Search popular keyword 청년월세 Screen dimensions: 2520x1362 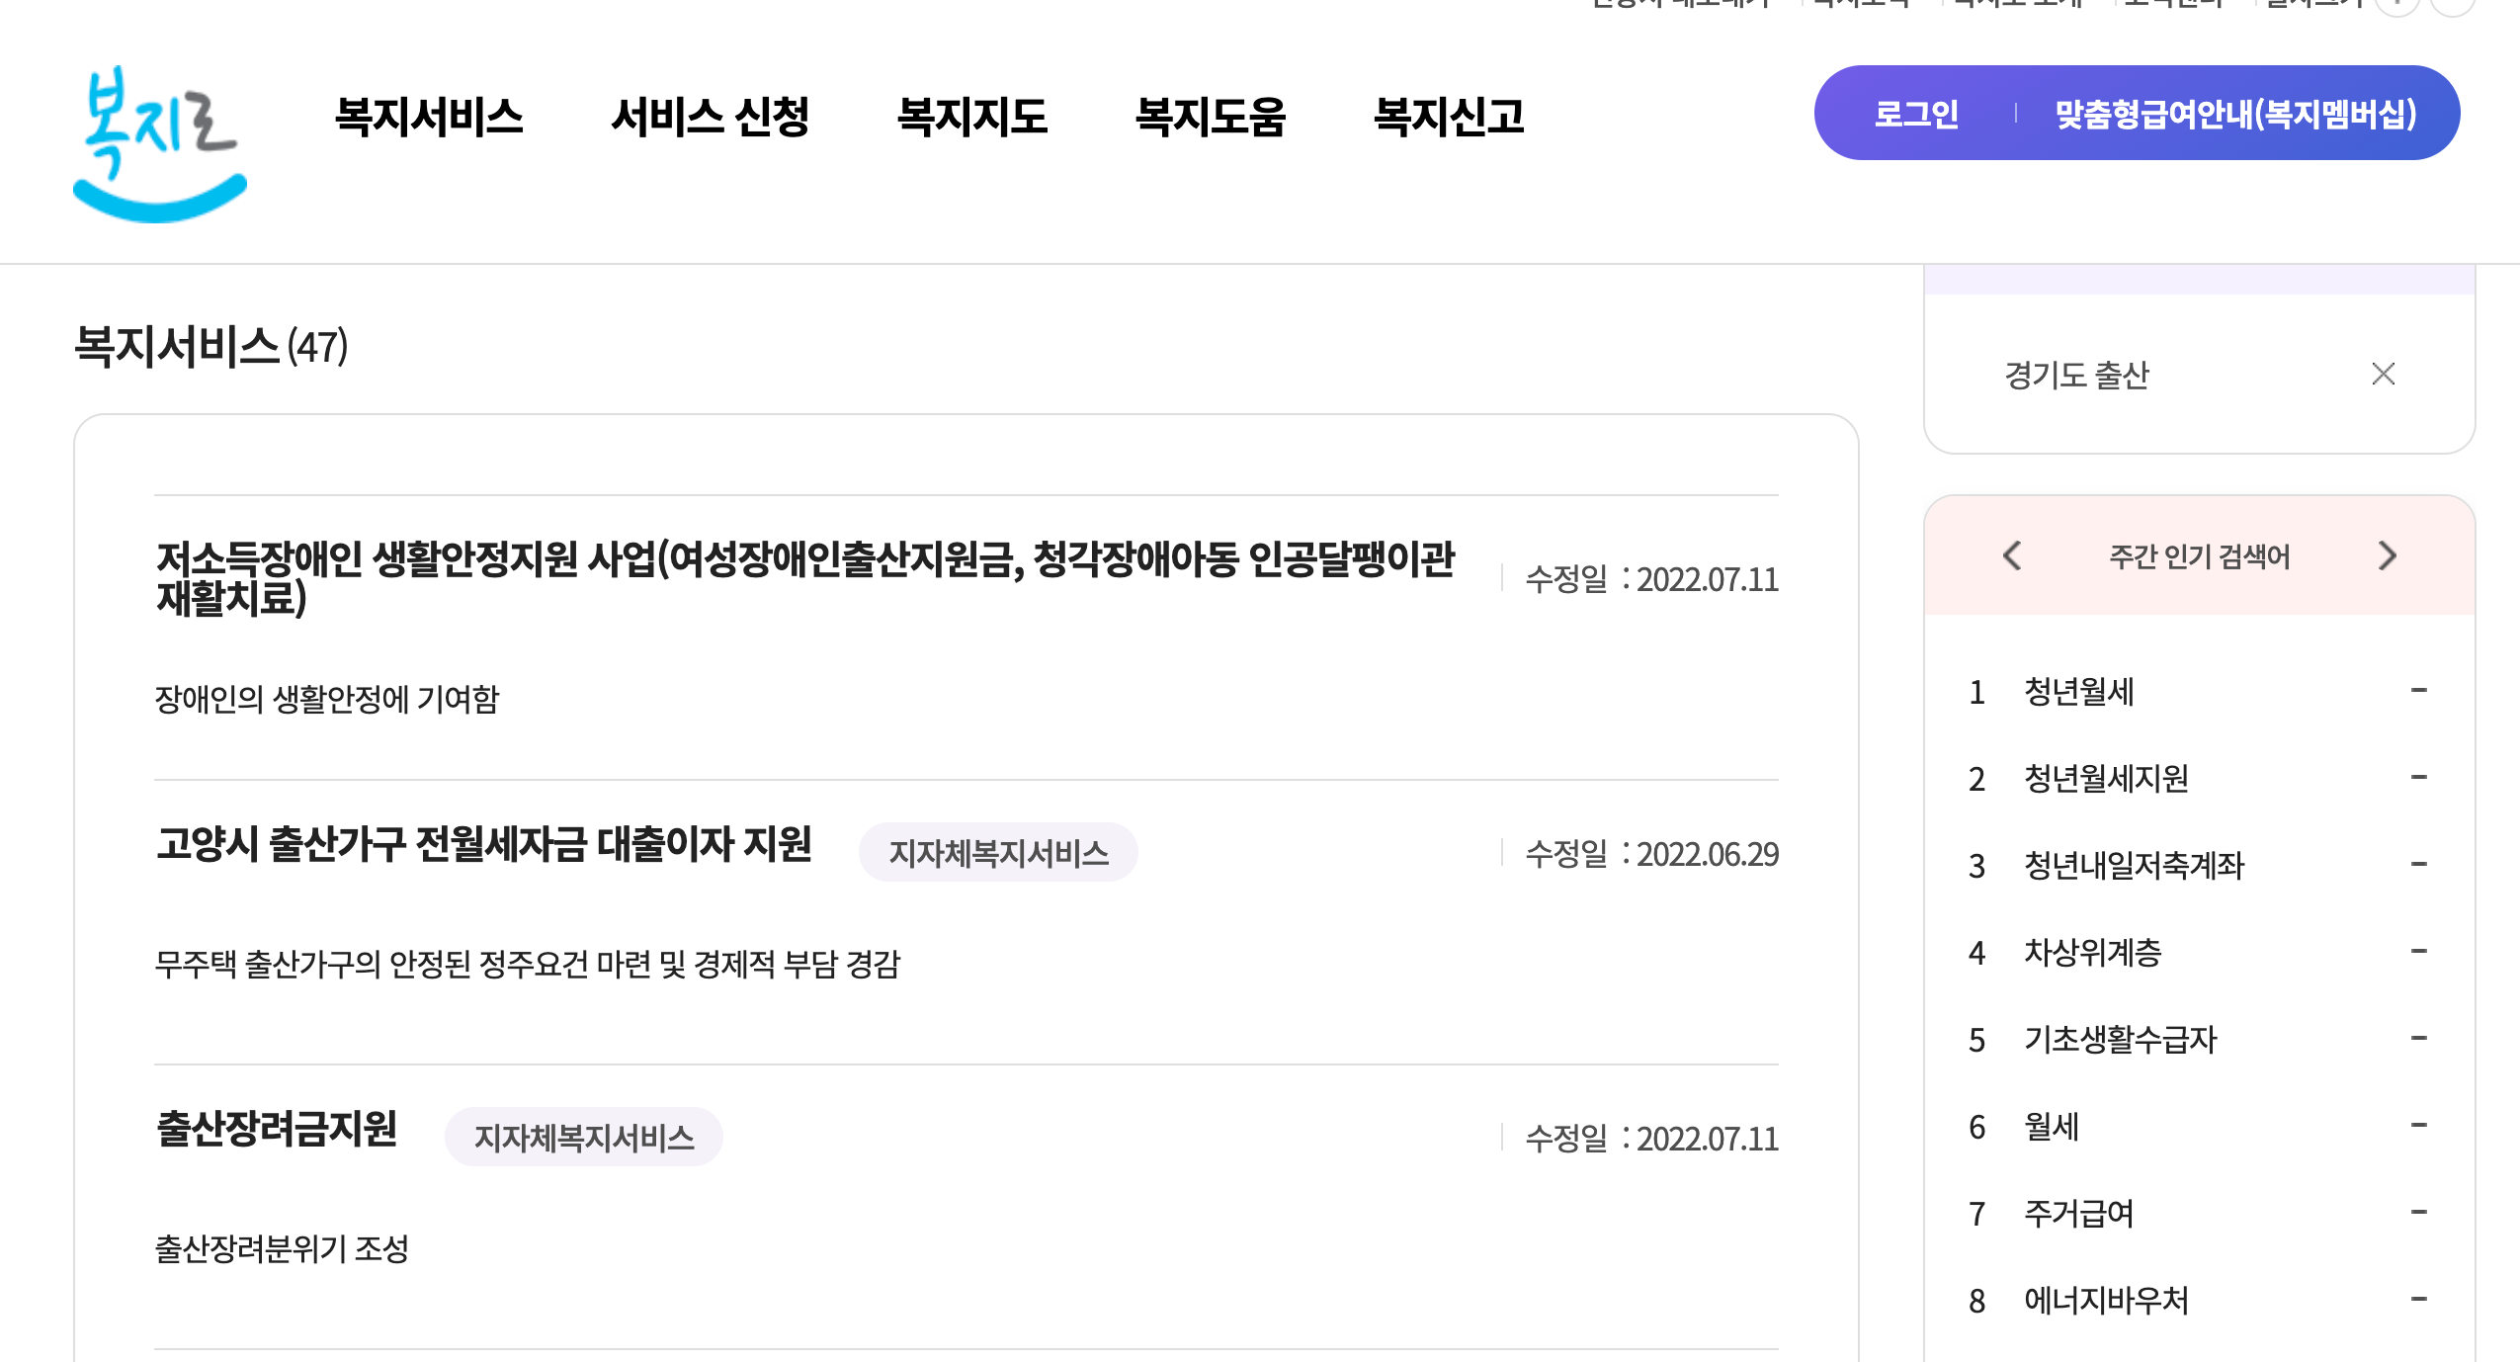point(2079,691)
